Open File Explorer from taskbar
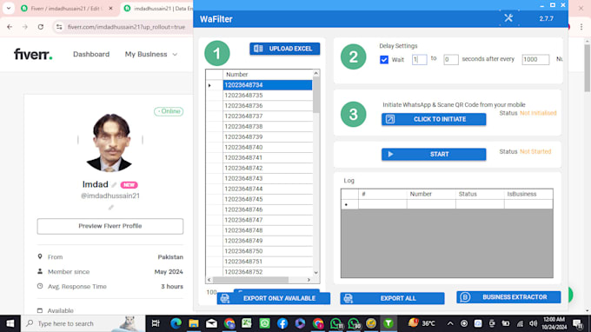 pos(194,323)
